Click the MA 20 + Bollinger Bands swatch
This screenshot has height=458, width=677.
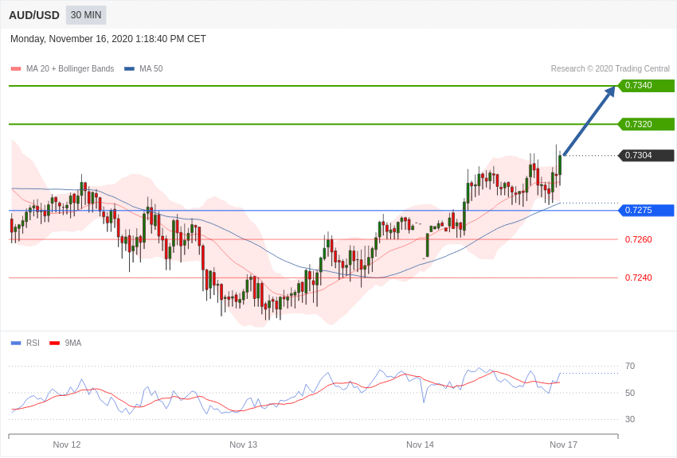[x=16, y=69]
